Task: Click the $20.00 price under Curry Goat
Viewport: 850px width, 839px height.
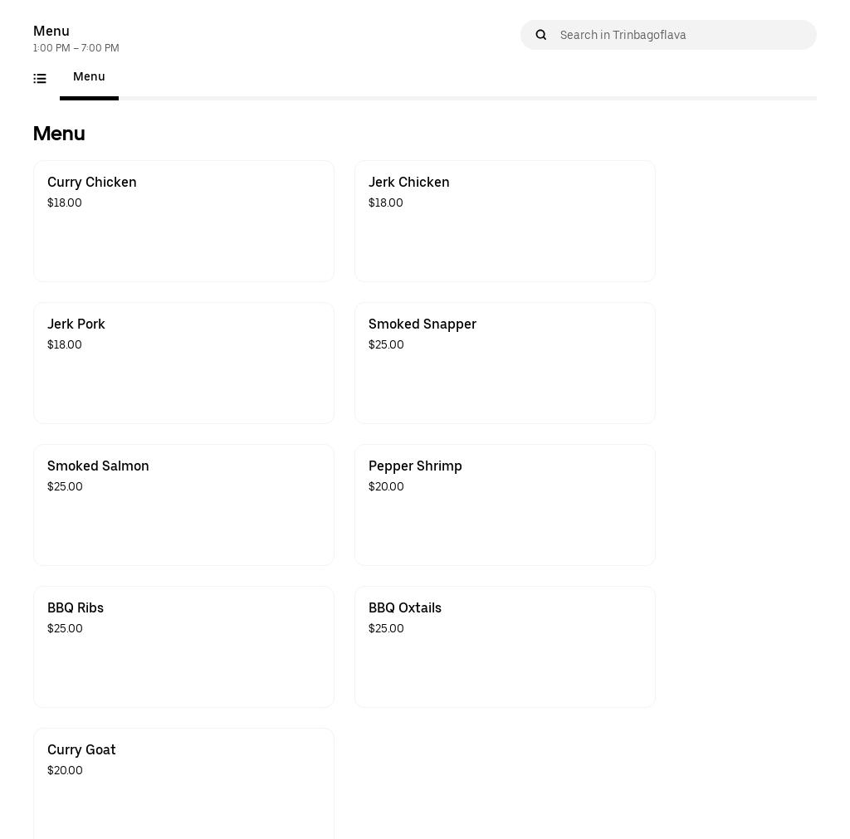Action: coord(65,771)
